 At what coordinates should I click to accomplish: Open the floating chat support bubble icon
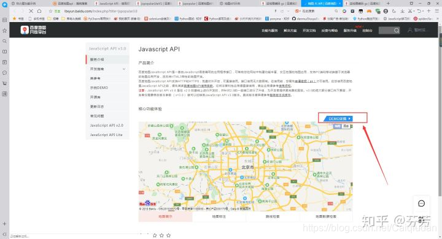click(421, 203)
